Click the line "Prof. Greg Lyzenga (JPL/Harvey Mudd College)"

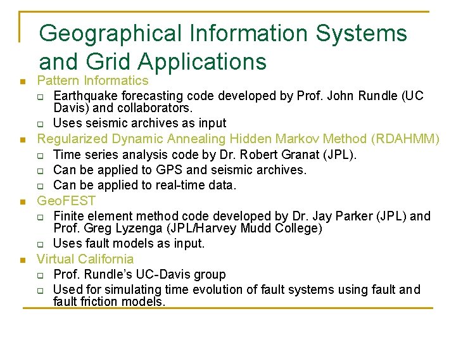click(x=188, y=228)
